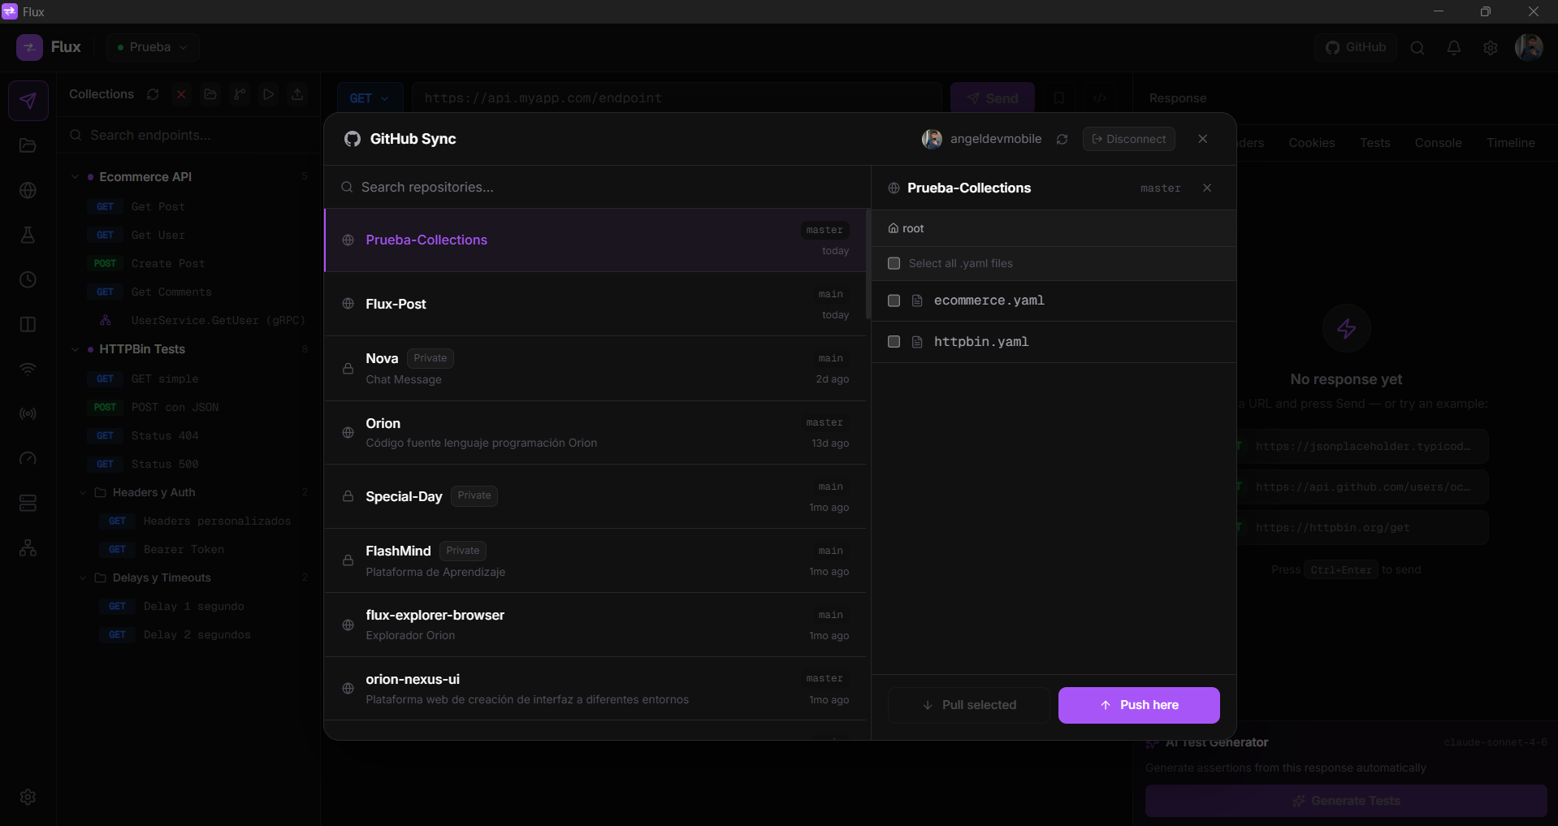The image size is (1558, 826).
Task: Click the code snippet icon beside Send
Action: click(x=1100, y=98)
